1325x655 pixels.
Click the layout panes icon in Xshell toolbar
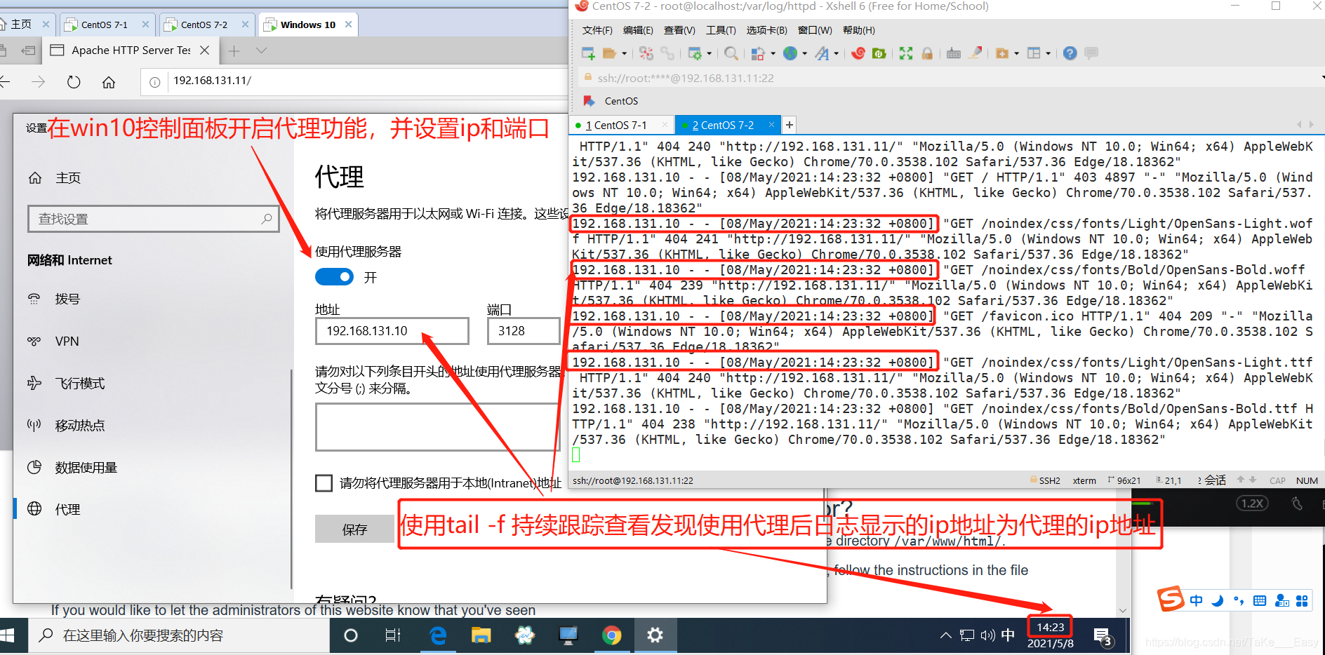[x=1034, y=53]
